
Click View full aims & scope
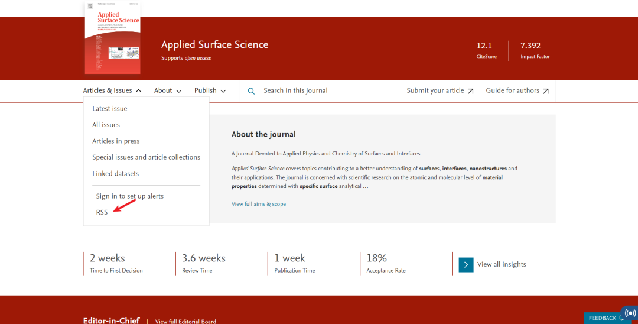point(259,204)
